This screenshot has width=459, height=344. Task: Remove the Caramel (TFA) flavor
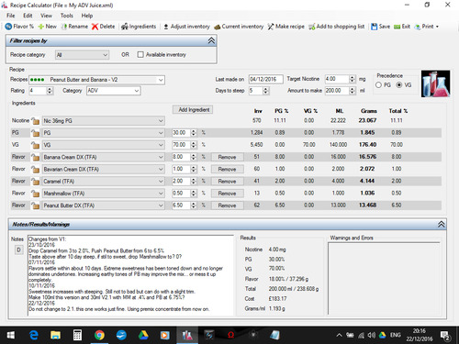(x=227, y=182)
